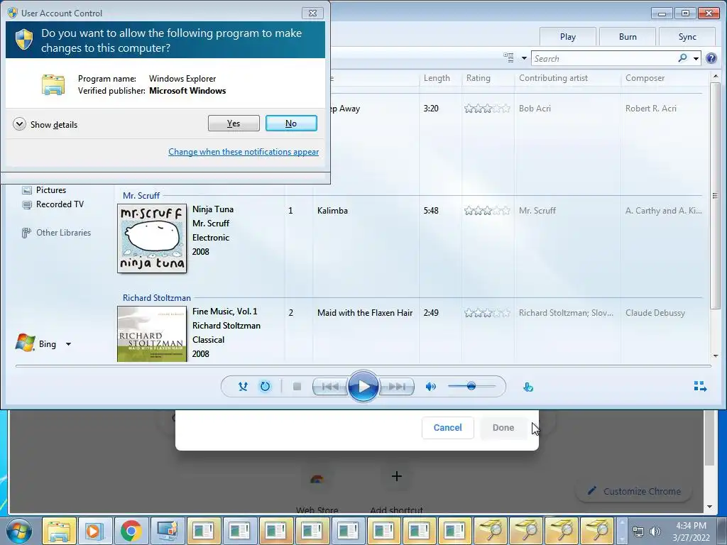Click the Bob Acri contributing artist cell
The image size is (727, 545).
(x=535, y=109)
